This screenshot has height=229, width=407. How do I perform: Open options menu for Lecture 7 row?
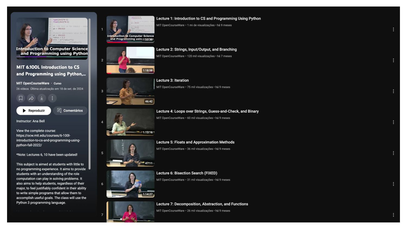[x=393, y=215]
